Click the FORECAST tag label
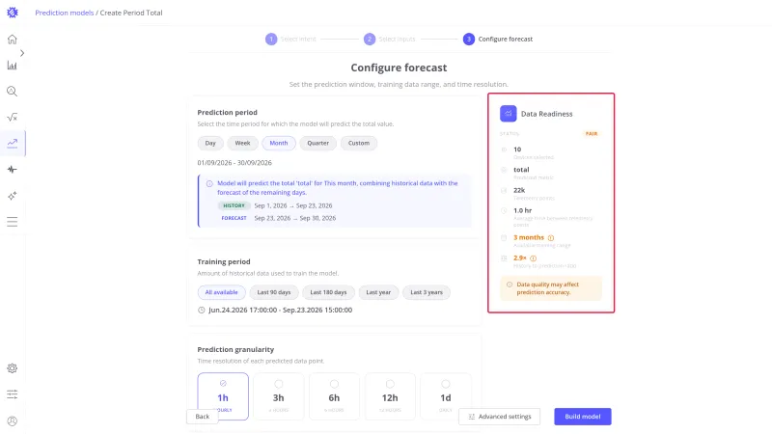 tap(234, 218)
